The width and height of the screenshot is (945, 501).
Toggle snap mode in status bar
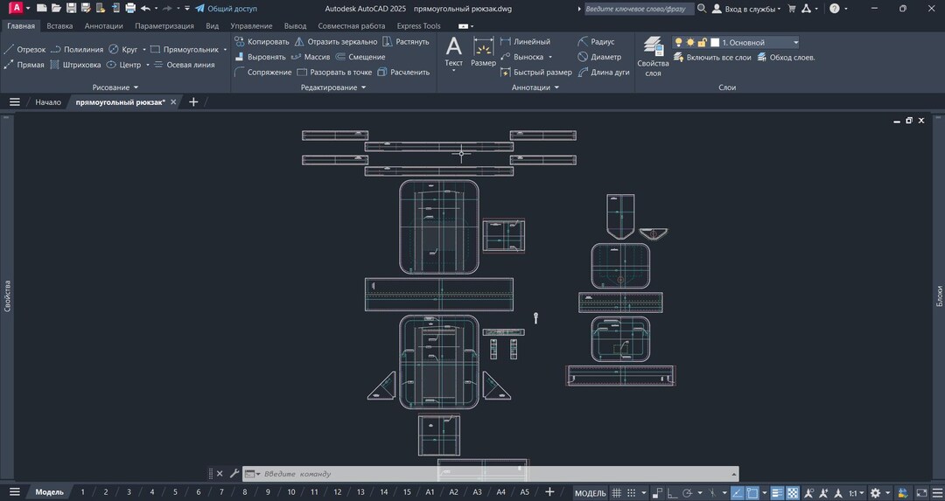coord(631,492)
